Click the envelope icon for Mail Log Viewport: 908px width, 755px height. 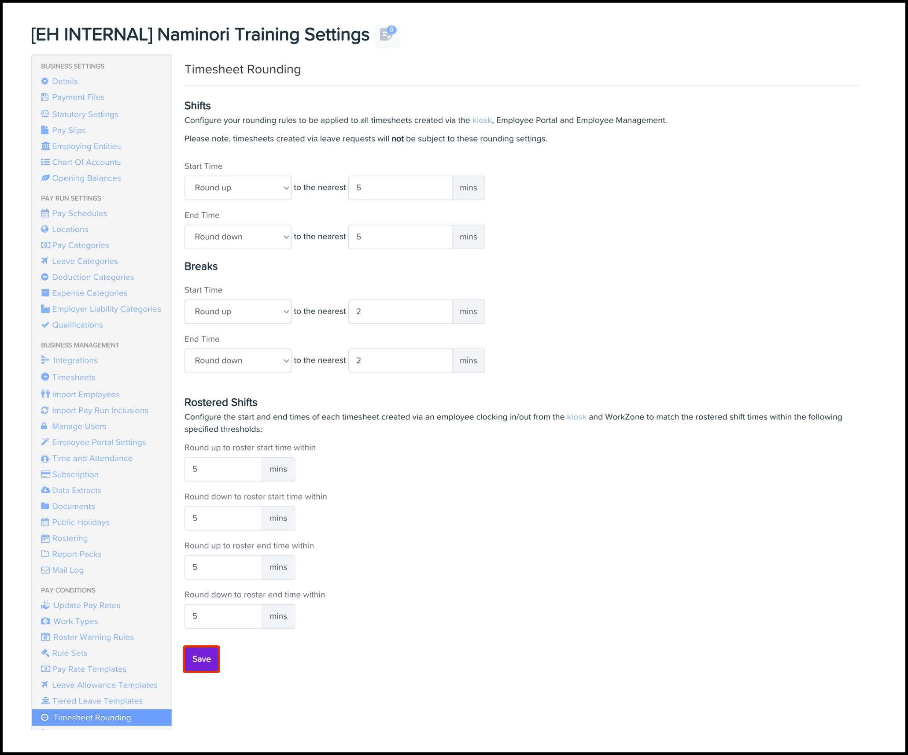(x=45, y=570)
